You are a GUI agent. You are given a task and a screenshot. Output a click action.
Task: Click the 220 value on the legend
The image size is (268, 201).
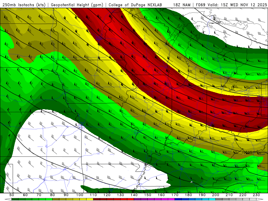click(x=243, y=195)
